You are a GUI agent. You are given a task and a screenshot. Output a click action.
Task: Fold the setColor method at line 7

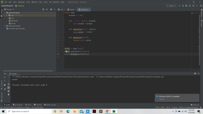(x=63, y=29)
